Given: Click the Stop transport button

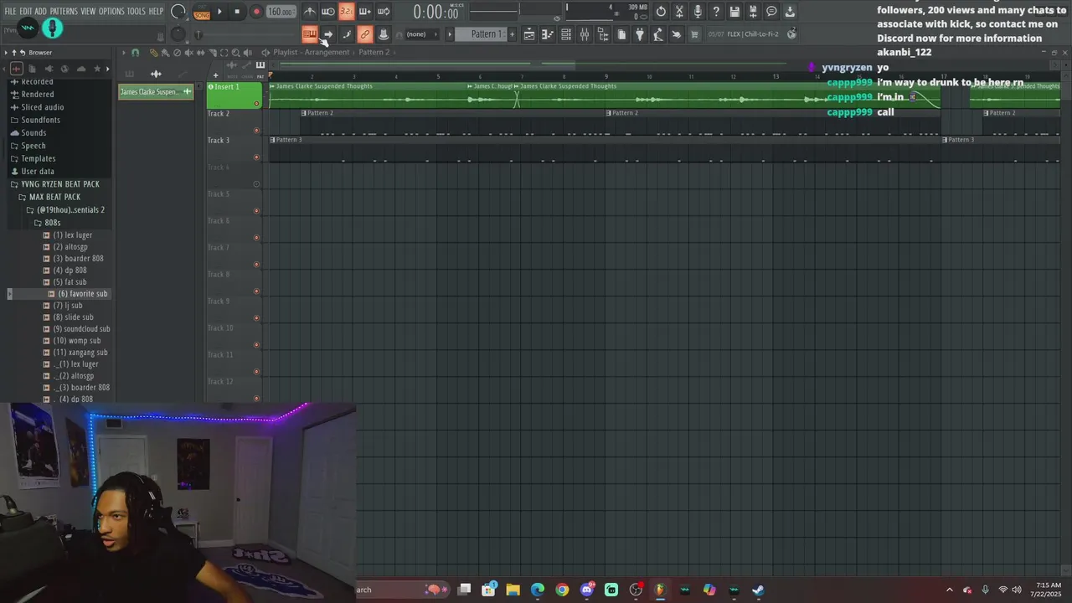Looking at the screenshot, I should [237, 12].
